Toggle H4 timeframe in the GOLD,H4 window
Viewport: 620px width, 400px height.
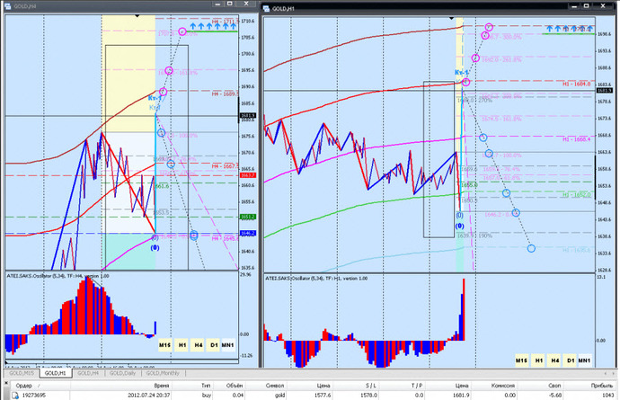coord(198,345)
